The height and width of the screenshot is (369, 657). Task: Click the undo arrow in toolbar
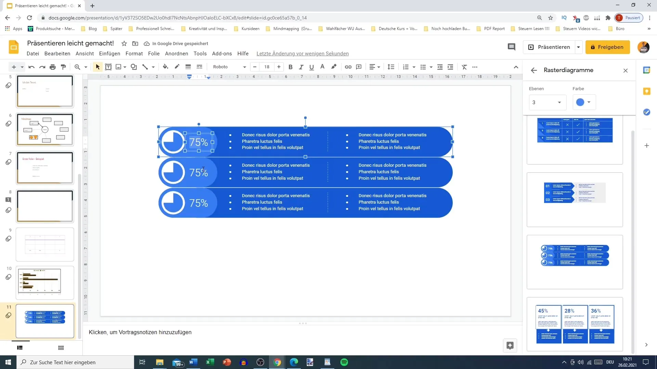coord(31,67)
